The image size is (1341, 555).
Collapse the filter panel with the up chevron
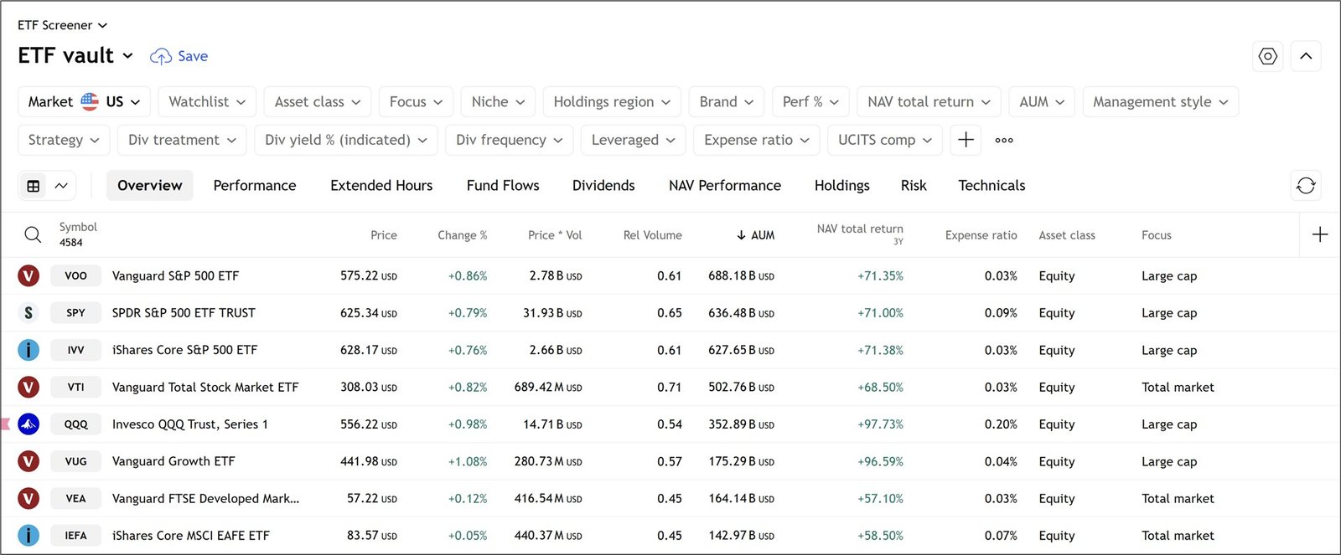click(x=1306, y=56)
